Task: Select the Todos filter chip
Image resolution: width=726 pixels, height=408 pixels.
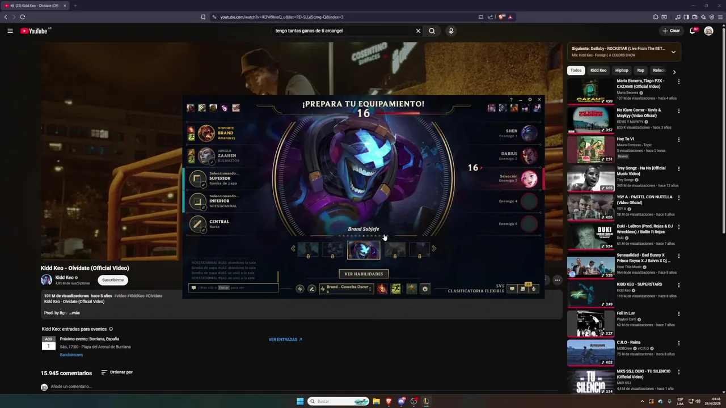Action: (x=576, y=70)
